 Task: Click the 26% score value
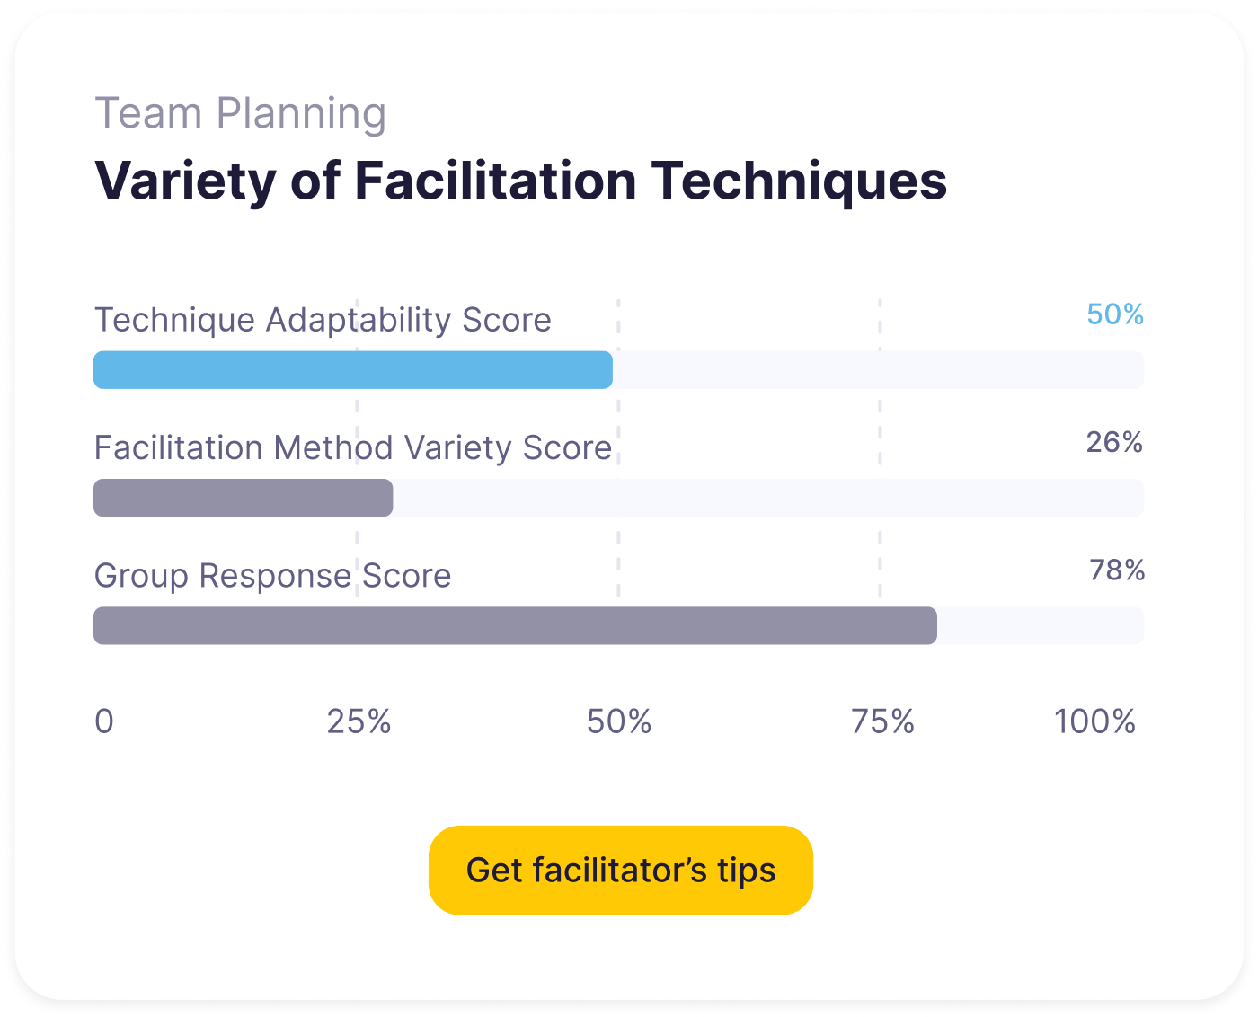pos(1114,442)
